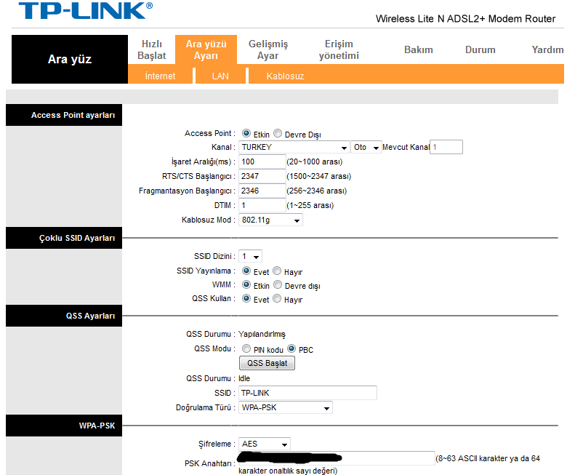Open the Şifreleme AES dropdown
This screenshot has height=475, width=567.
(265, 444)
